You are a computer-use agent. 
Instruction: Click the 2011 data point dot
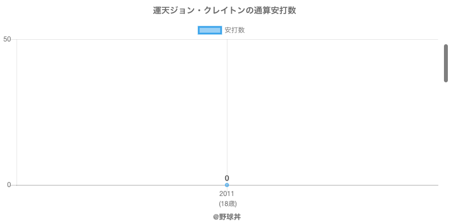pos(227,185)
